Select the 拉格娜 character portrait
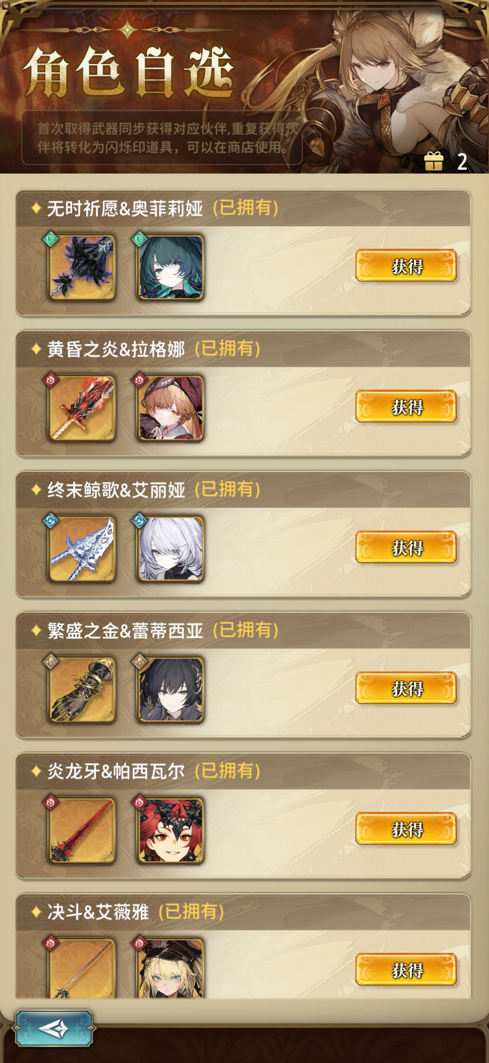489x1063 pixels. click(x=170, y=408)
